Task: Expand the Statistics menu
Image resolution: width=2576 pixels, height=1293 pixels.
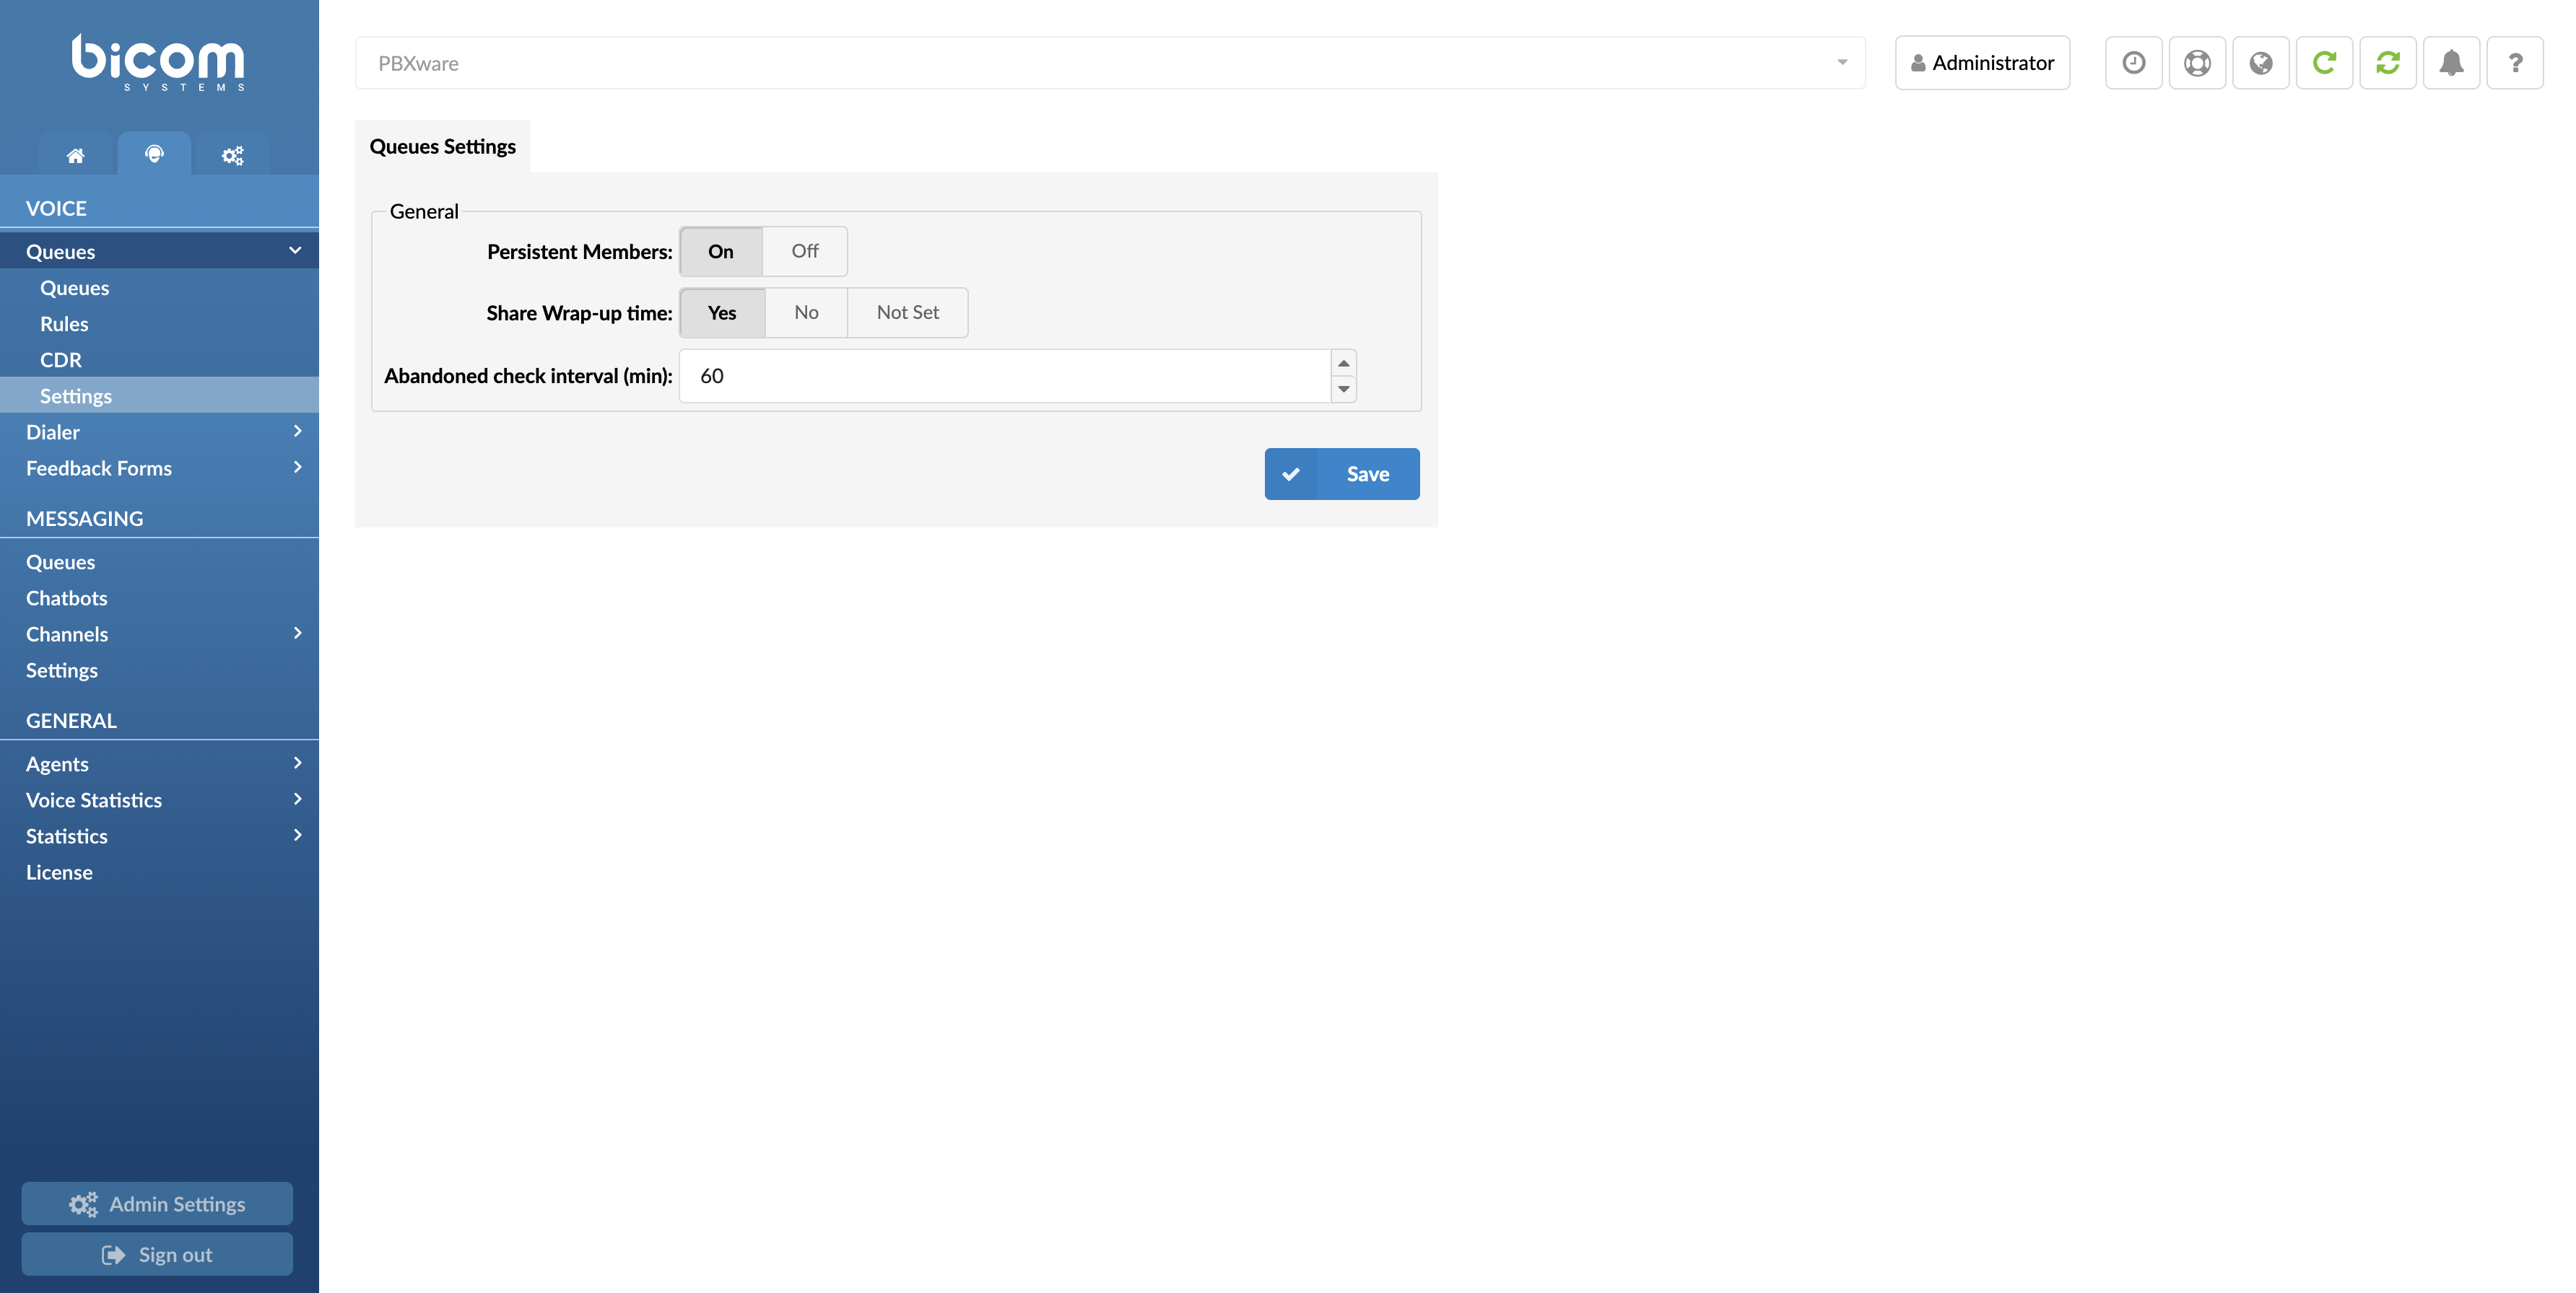Action: [159, 836]
